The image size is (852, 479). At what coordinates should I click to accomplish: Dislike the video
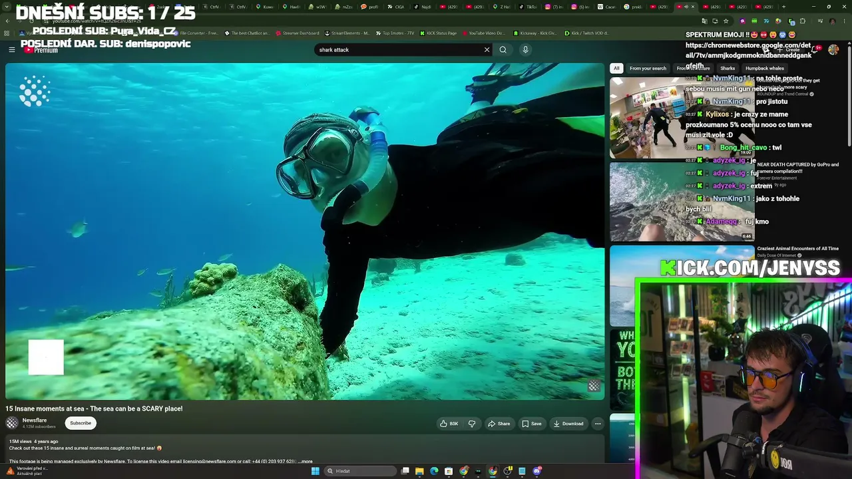click(x=472, y=424)
